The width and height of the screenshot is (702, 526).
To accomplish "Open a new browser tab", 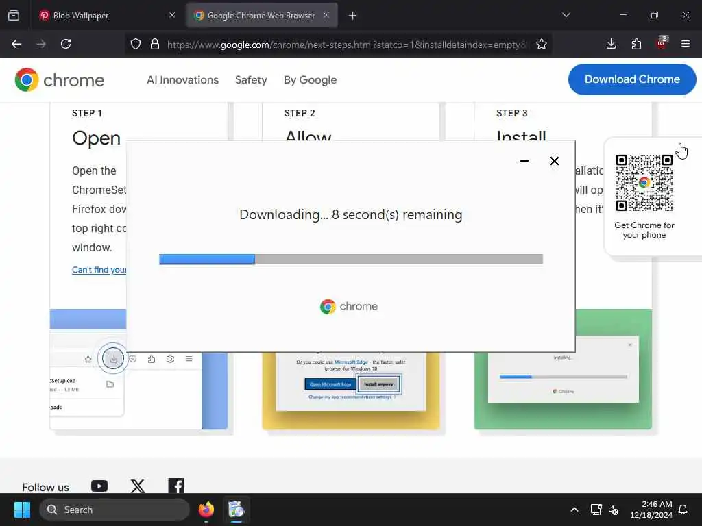I will pyautogui.click(x=353, y=16).
